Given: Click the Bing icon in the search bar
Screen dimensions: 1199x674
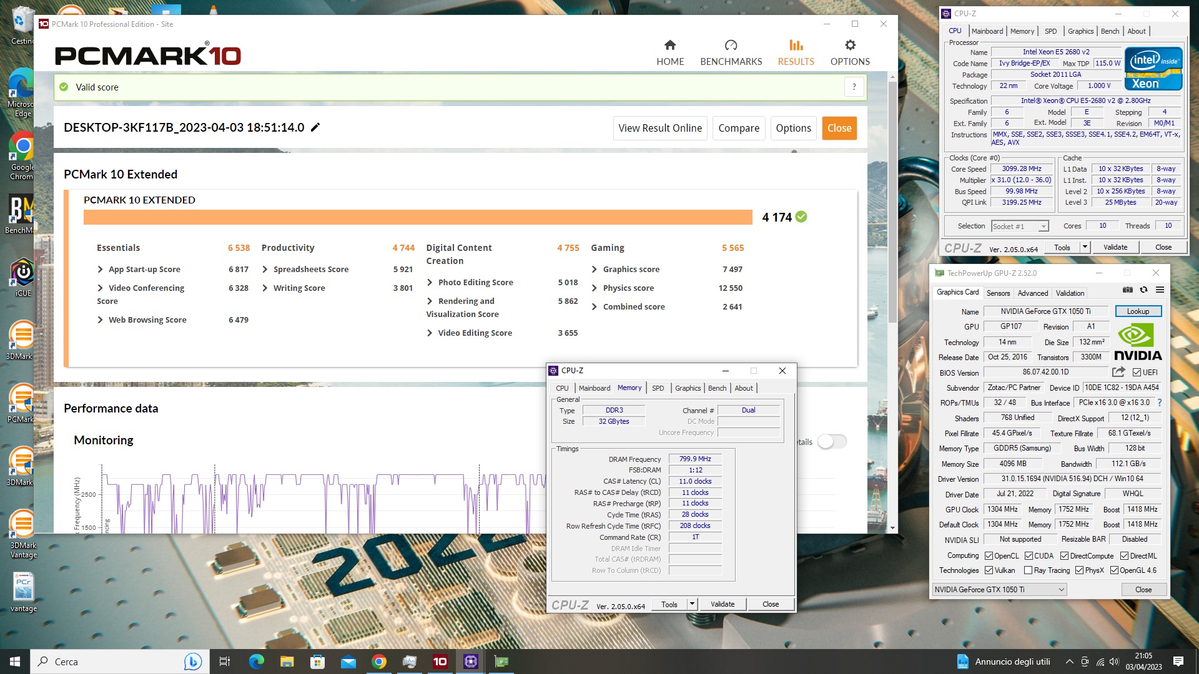Looking at the screenshot, I should coord(193,662).
